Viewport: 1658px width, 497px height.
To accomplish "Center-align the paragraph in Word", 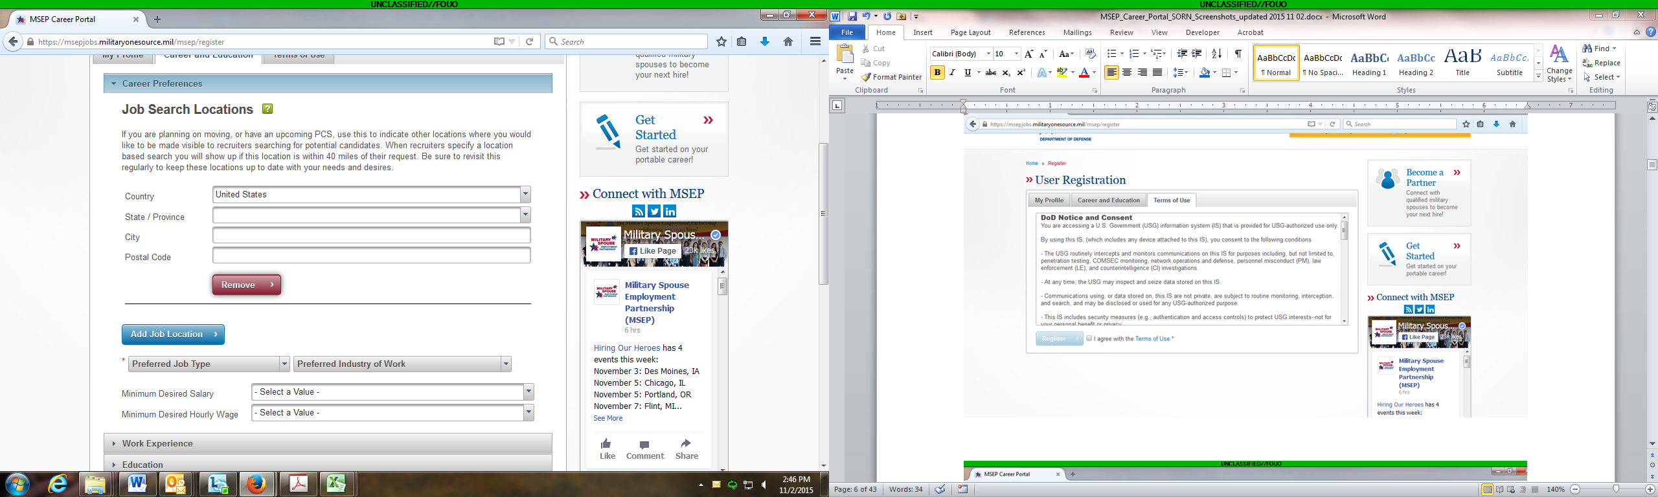I will [x=1127, y=72].
